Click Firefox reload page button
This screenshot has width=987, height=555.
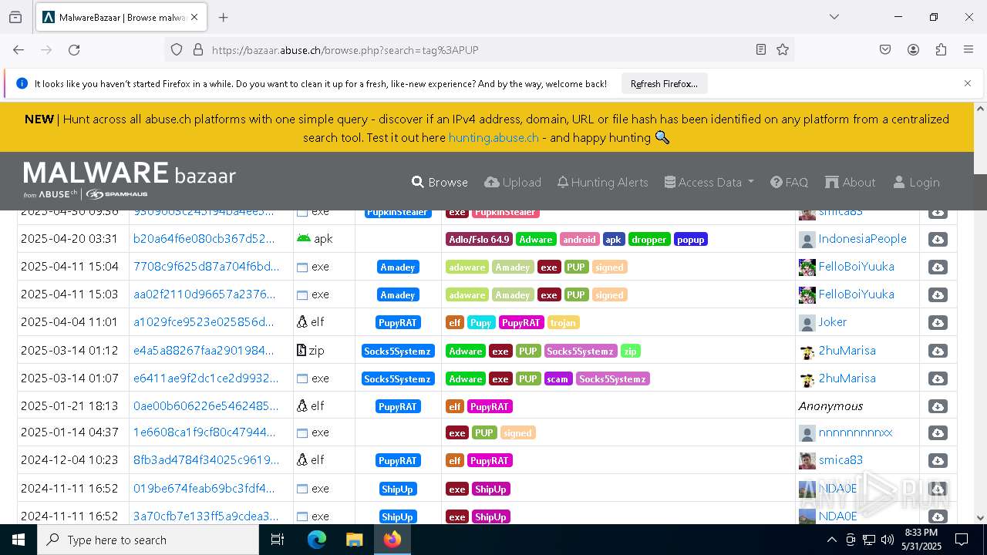pos(74,49)
